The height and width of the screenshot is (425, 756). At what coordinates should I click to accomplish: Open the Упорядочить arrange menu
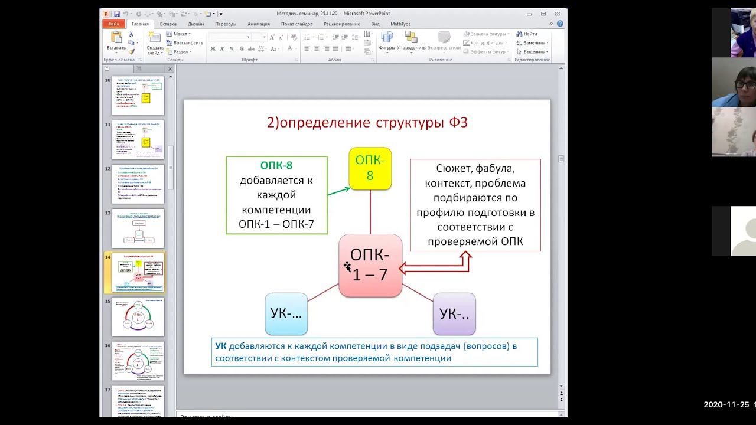[x=411, y=41]
